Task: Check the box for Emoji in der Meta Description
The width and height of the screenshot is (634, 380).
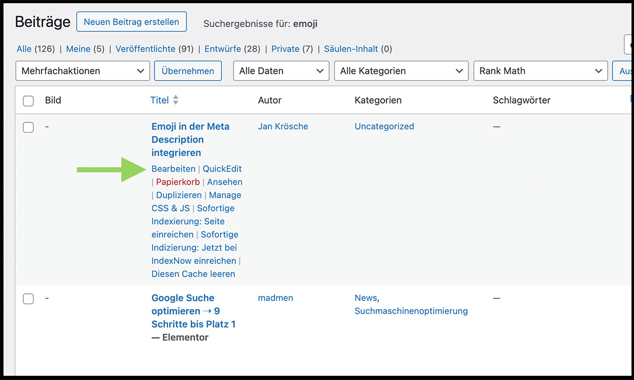Action: coord(28,127)
